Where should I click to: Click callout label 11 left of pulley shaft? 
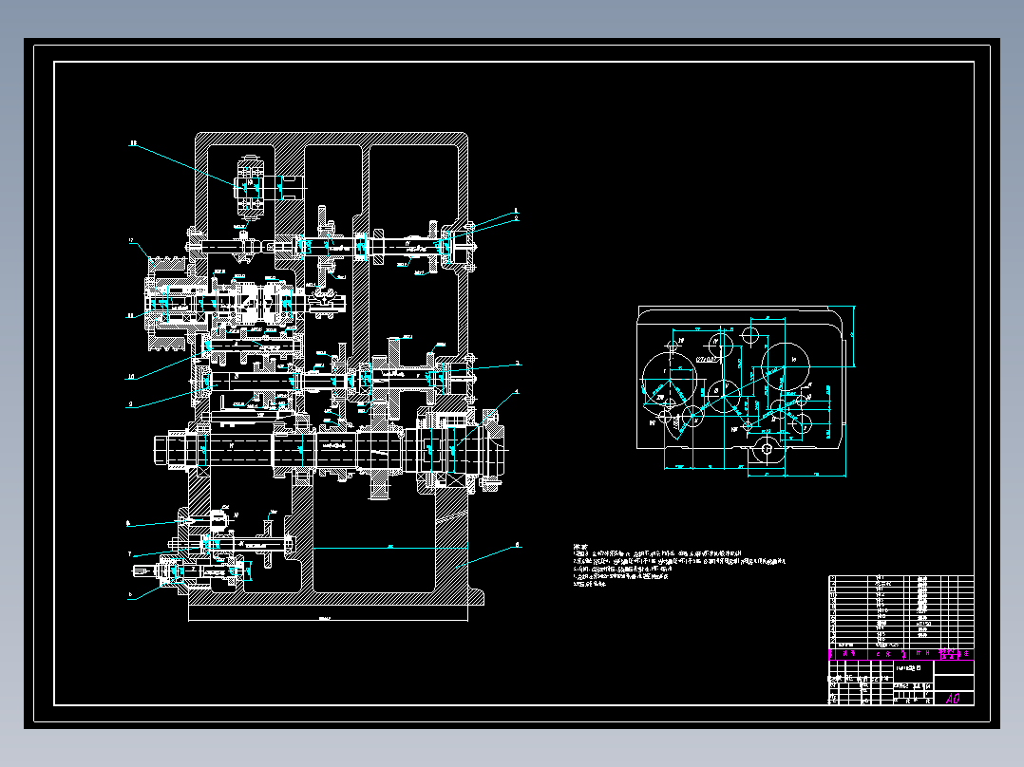point(130,316)
